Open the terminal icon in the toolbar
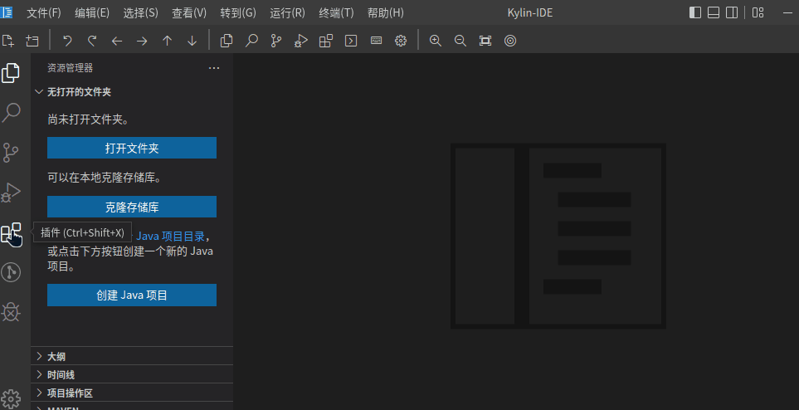This screenshot has width=799, height=410. [x=351, y=41]
